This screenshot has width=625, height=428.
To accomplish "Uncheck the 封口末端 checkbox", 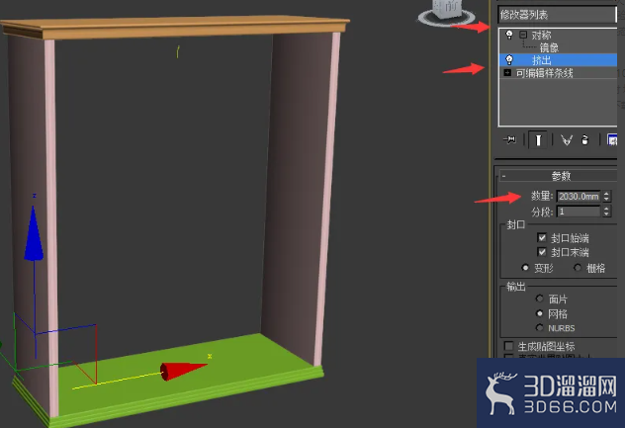I will (x=542, y=252).
